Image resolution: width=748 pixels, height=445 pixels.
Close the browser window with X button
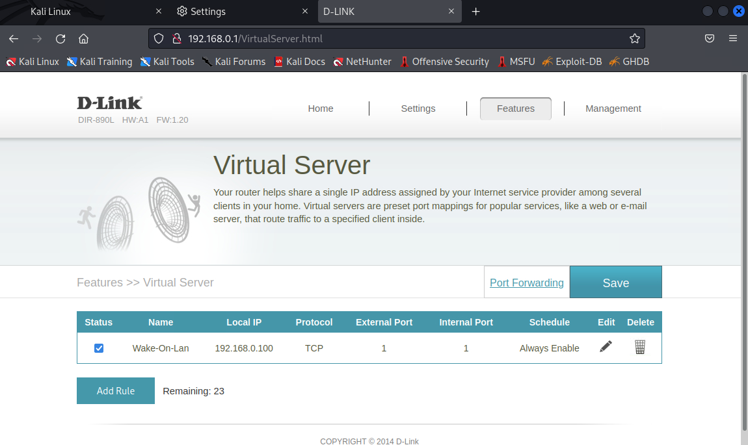[738, 11]
